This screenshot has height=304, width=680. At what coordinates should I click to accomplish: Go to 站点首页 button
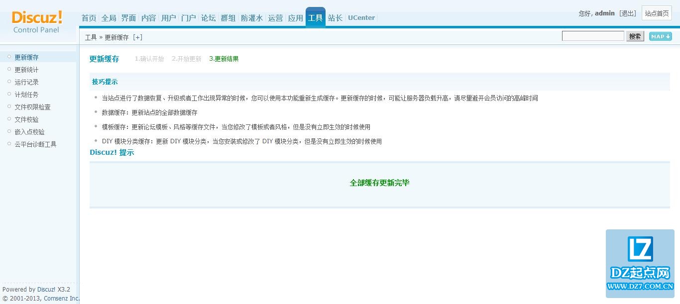pos(657,13)
